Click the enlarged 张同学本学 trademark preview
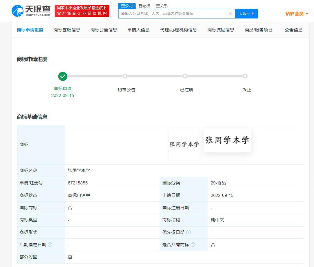The height and width of the screenshot is (267, 314). point(227,140)
